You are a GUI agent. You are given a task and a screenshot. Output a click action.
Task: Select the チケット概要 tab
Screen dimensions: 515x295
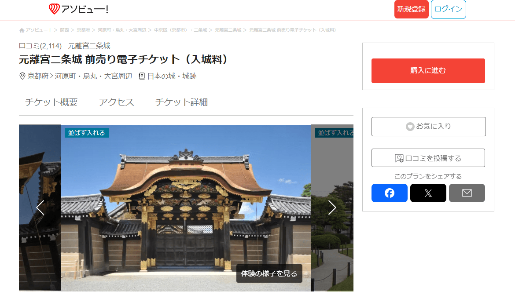coord(51,102)
